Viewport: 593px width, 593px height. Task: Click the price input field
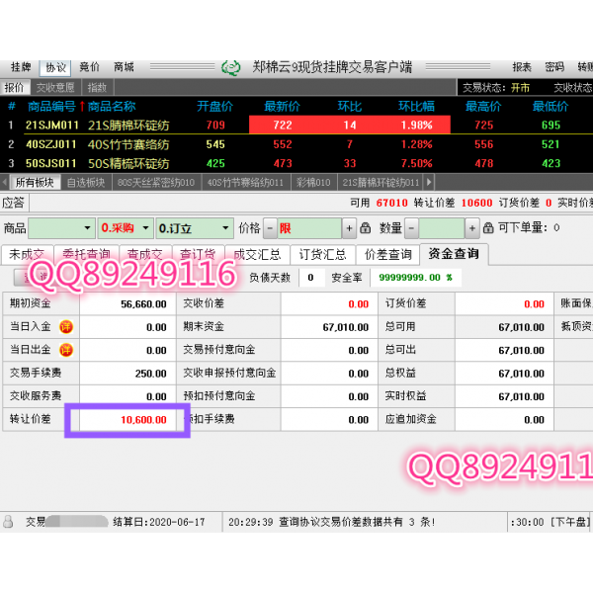pyautogui.click(x=309, y=228)
